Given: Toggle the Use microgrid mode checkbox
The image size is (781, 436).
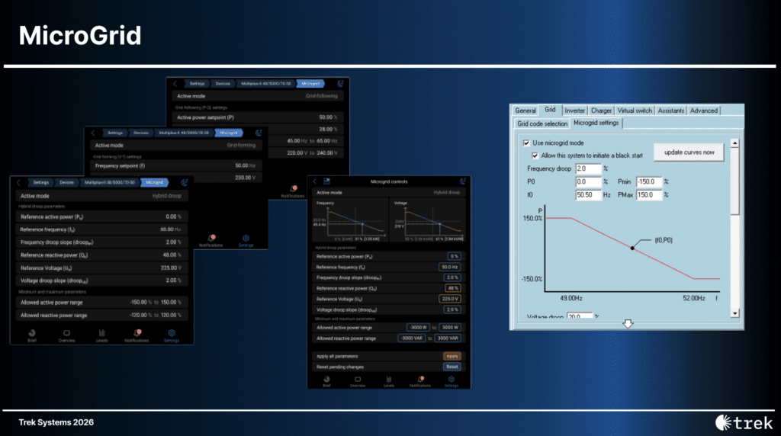Looking at the screenshot, I should pyautogui.click(x=526, y=143).
